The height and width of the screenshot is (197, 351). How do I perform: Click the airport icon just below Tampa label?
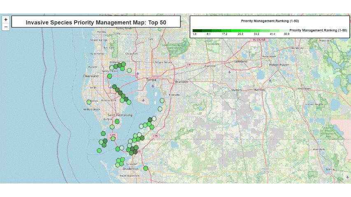point(153,86)
